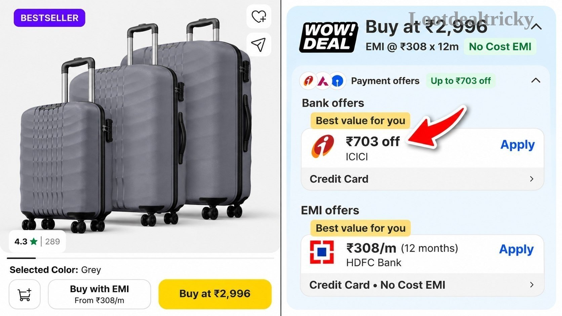Open Credit Card No Cost EMI details
This screenshot has height=316, width=562.
tap(422, 285)
